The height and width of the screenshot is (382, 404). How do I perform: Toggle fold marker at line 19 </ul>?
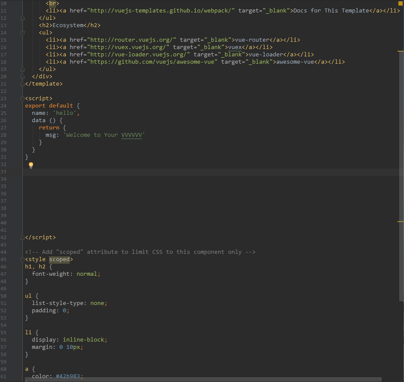(22, 69)
